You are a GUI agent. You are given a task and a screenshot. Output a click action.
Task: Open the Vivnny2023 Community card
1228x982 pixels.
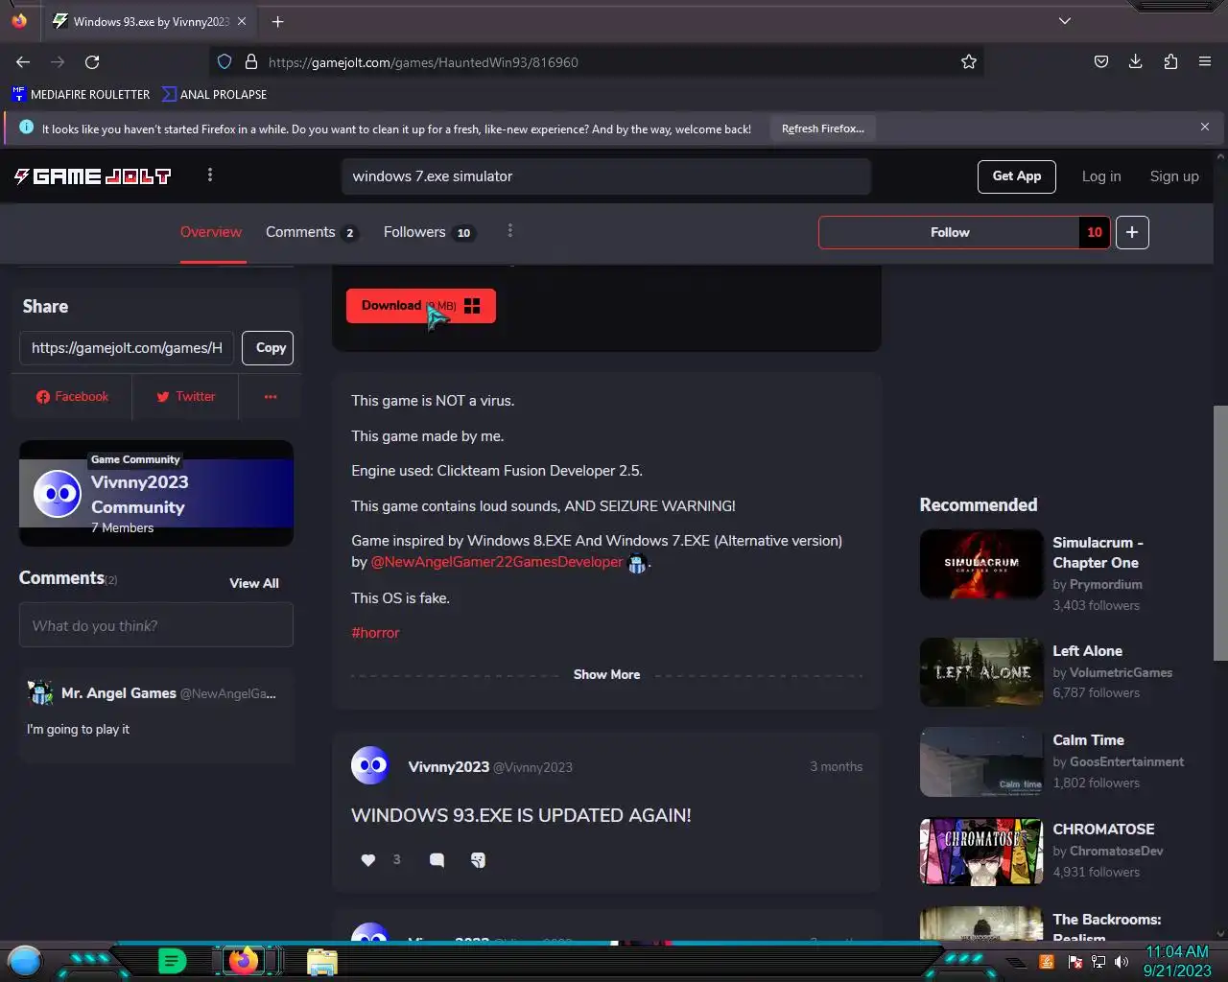(156, 493)
